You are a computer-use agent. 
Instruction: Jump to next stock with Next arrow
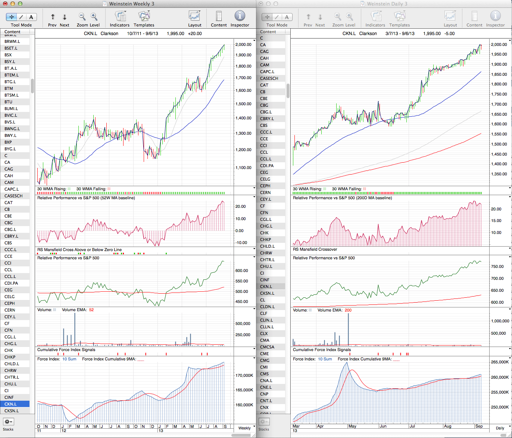tap(65, 17)
